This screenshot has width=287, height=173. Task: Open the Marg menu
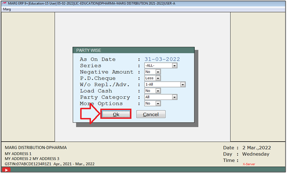tap(7, 9)
